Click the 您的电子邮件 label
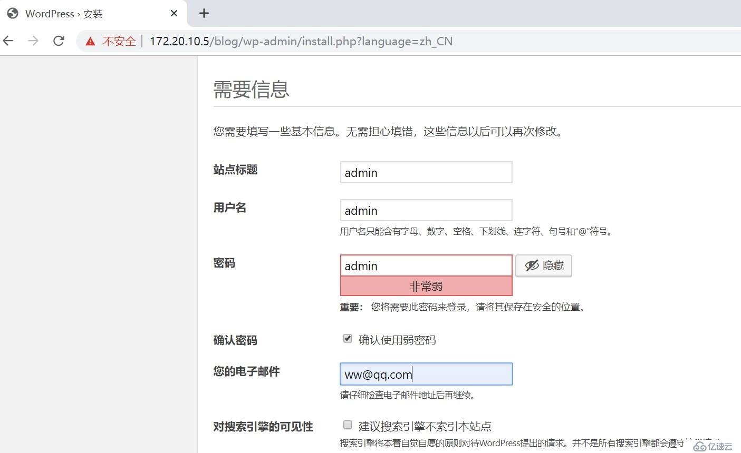This screenshot has width=741, height=453. point(246,371)
